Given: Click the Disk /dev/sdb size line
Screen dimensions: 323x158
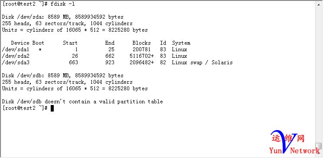Looking at the screenshot, I should click(x=63, y=76).
